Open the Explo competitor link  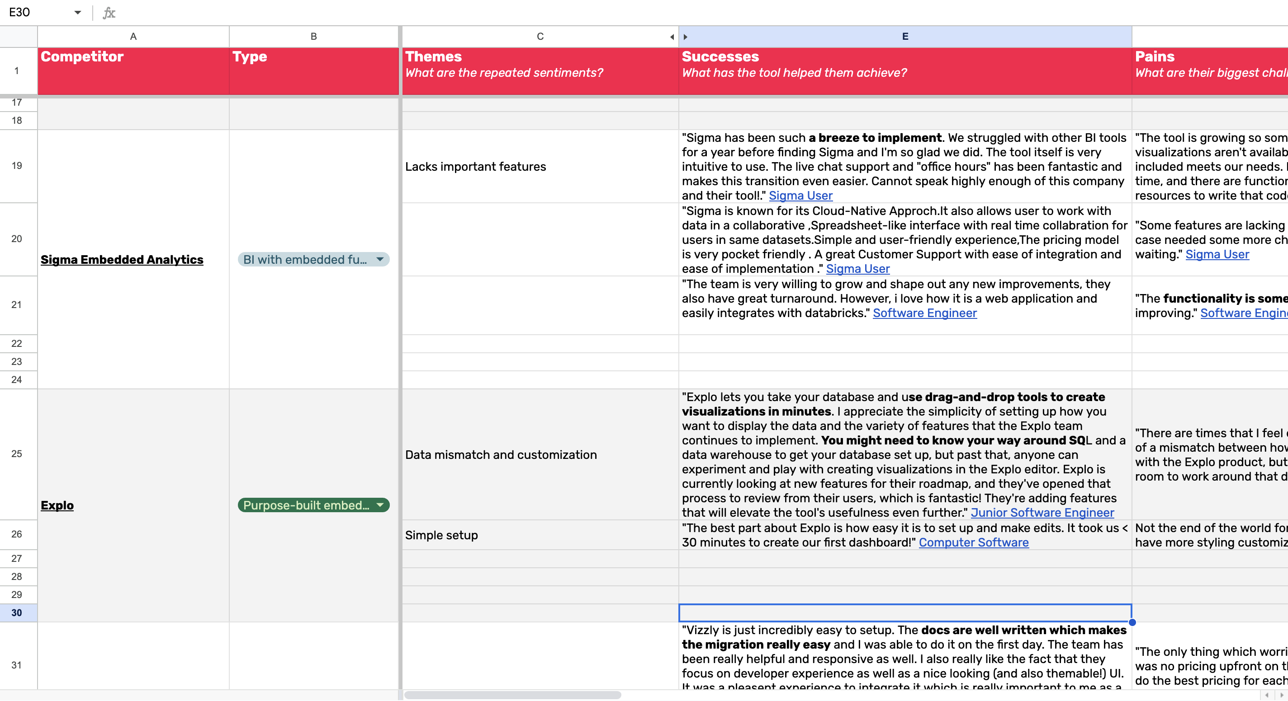point(57,505)
